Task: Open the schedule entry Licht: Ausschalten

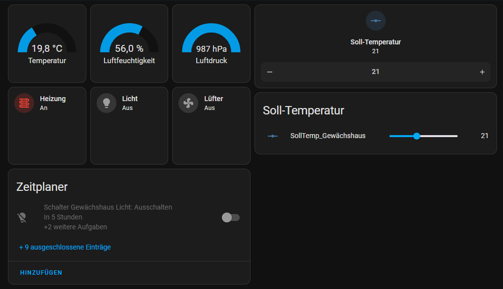Action: pyautogui.click(x=108, y=208)
